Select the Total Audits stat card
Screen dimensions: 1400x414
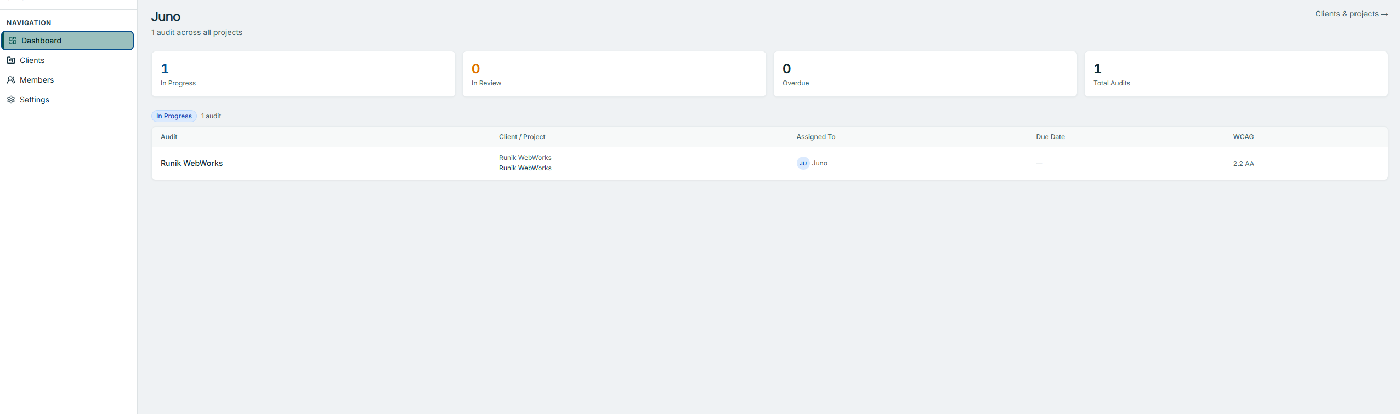(1236, 74)
